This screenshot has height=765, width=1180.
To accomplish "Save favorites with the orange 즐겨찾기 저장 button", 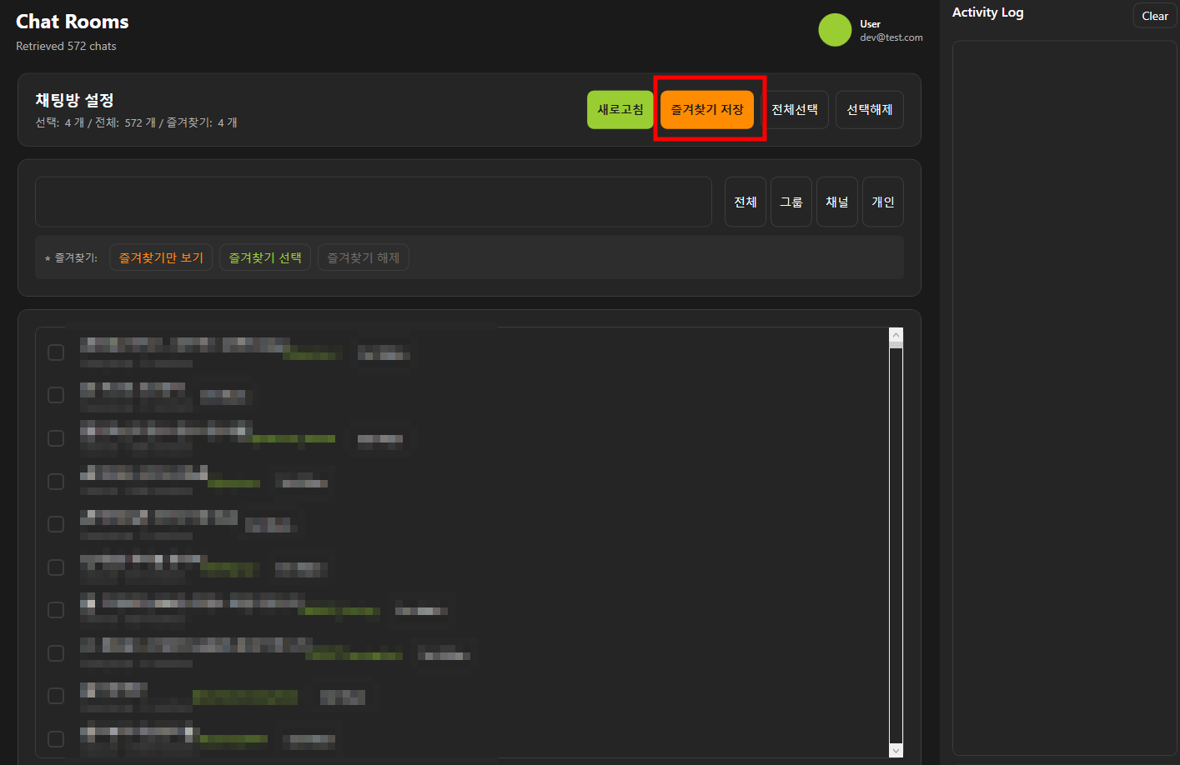I will click(x=707, y=110).
